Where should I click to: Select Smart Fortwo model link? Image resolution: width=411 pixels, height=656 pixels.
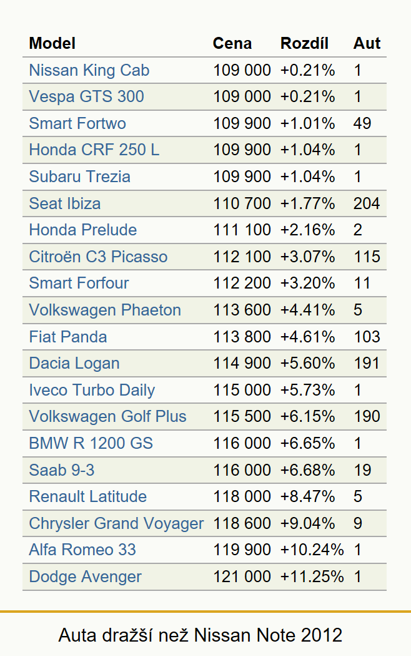coord(77,123)
